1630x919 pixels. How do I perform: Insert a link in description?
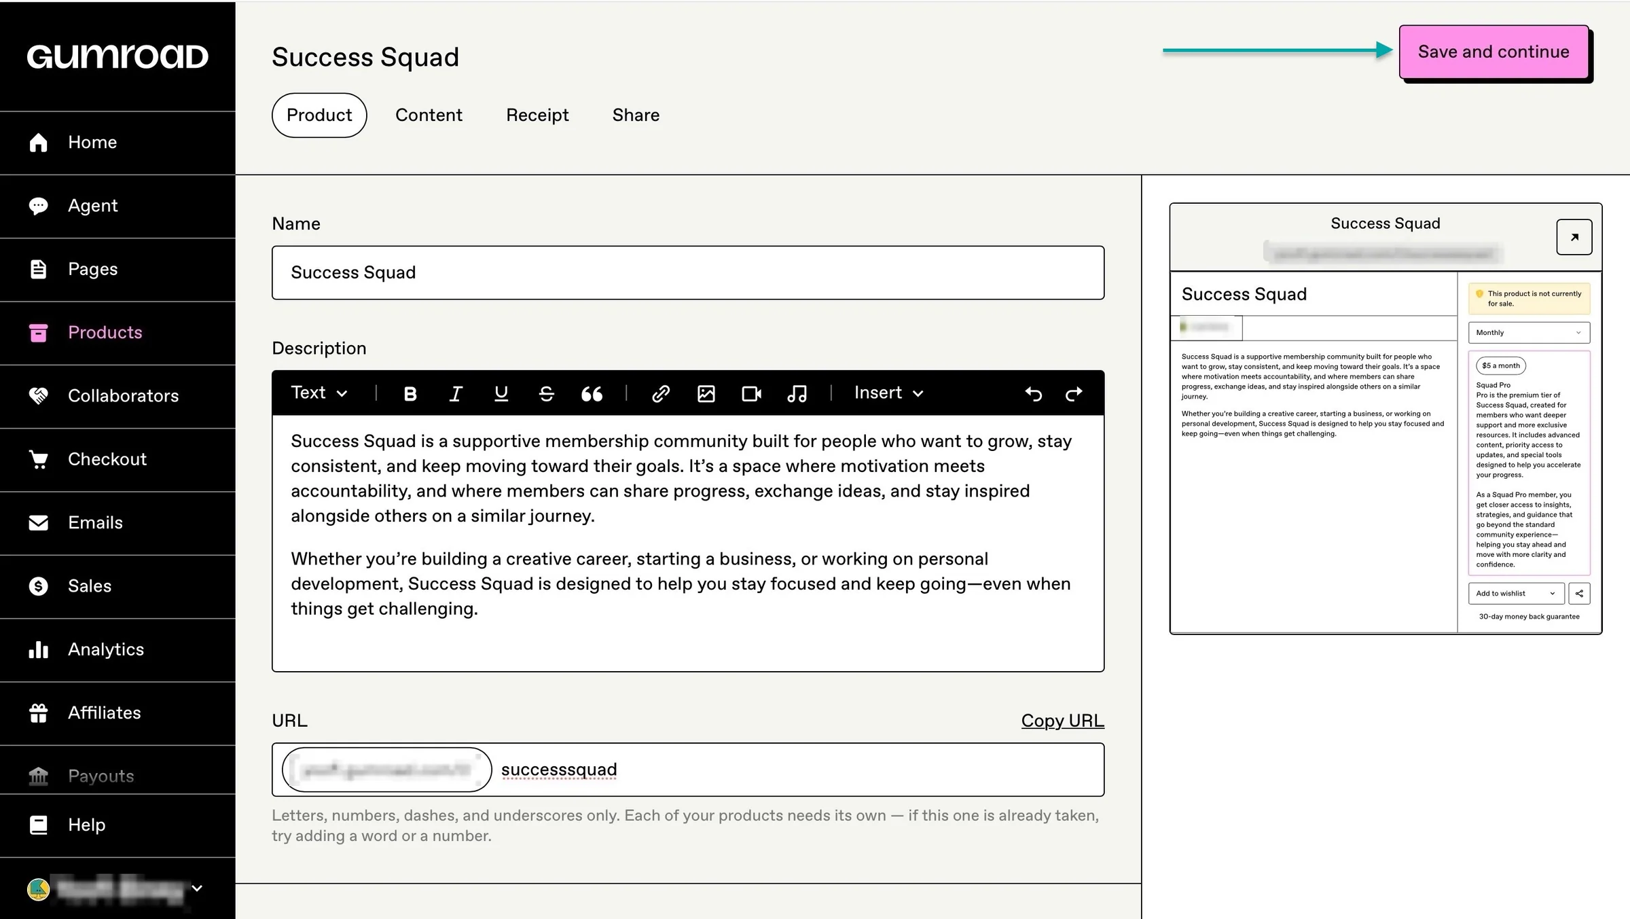pos(661,393)
